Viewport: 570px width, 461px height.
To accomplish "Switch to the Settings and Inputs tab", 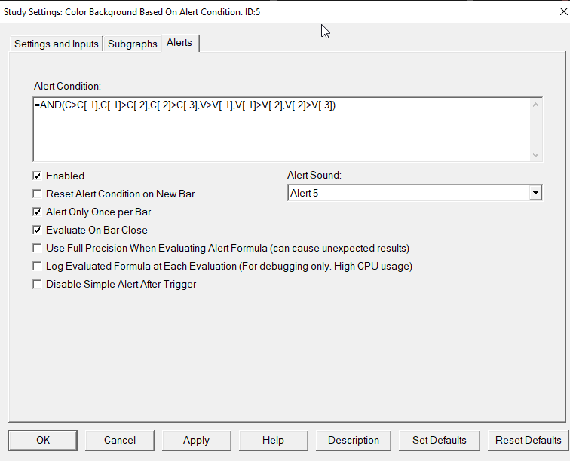I will [x=57, y=44].
